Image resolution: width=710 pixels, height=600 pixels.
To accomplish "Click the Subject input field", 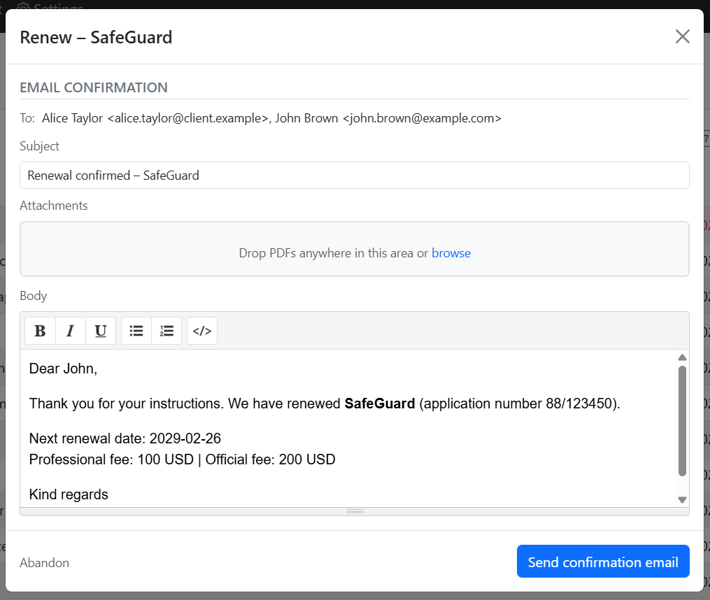I will tap(354, 176).
